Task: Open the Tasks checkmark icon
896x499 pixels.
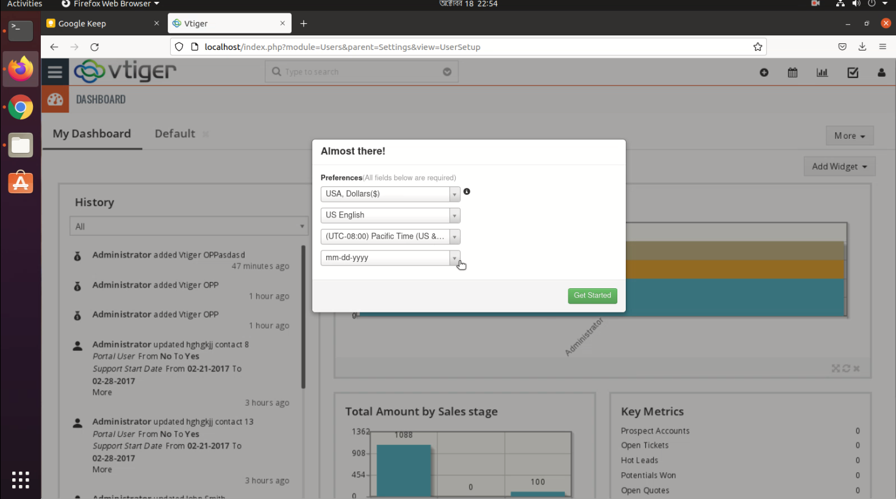Action: [853, 72]
